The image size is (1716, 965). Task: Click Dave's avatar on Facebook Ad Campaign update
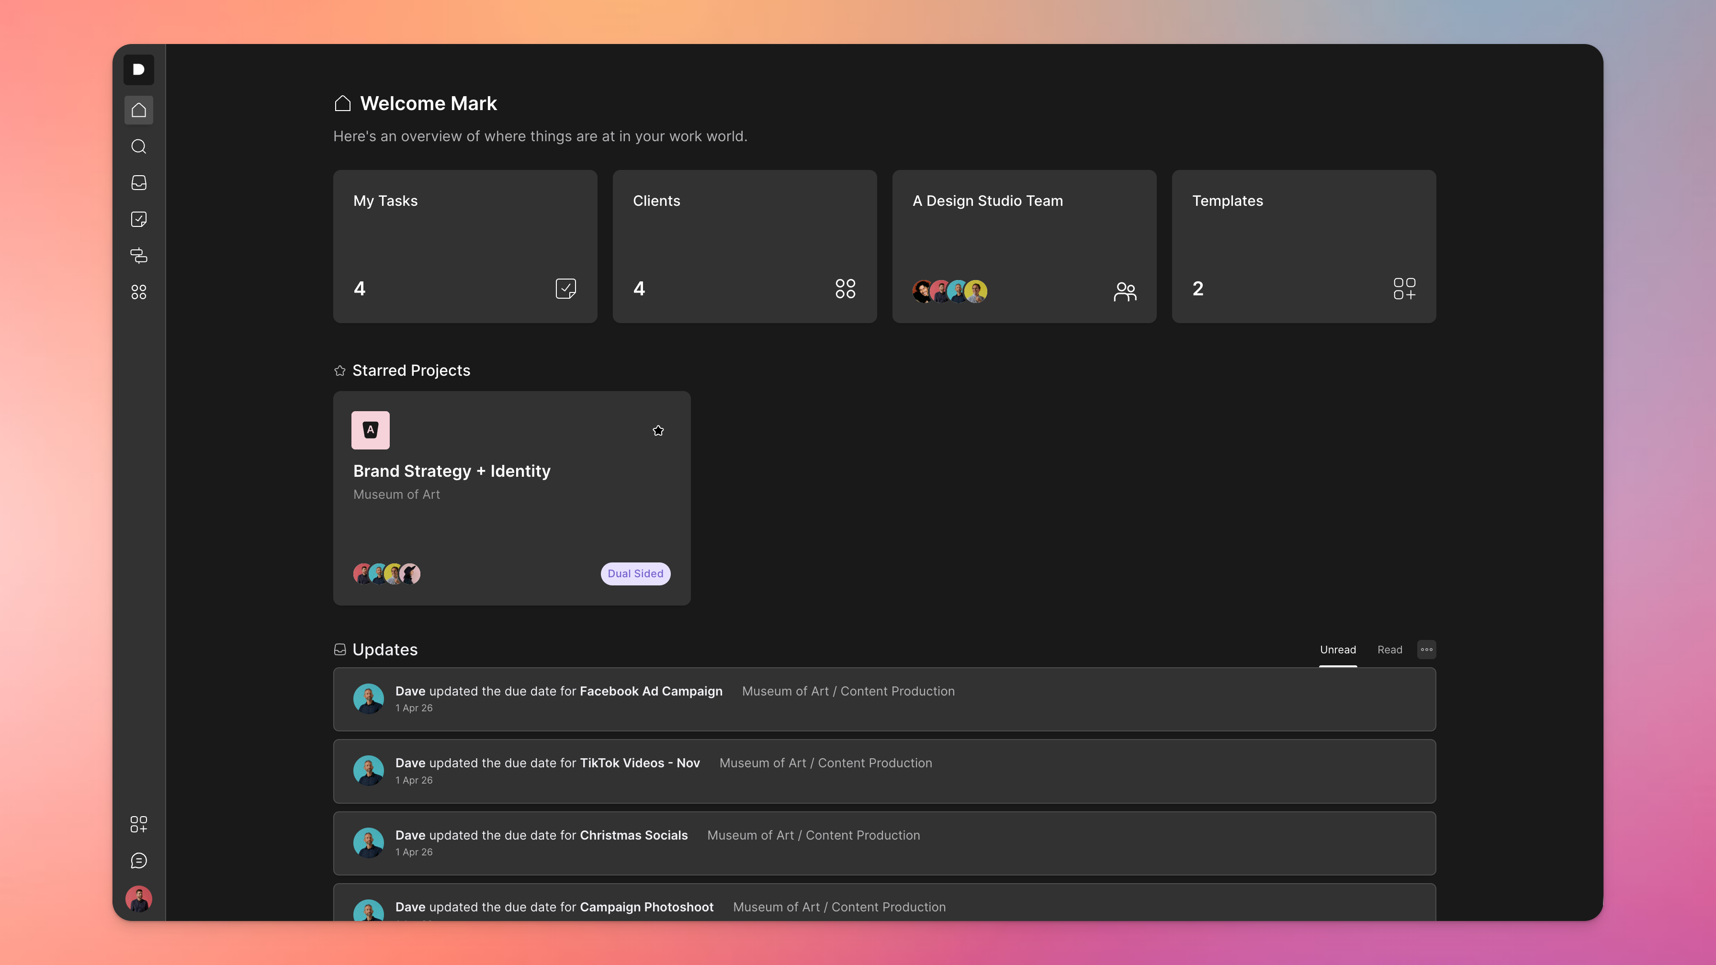click(368, 699)
